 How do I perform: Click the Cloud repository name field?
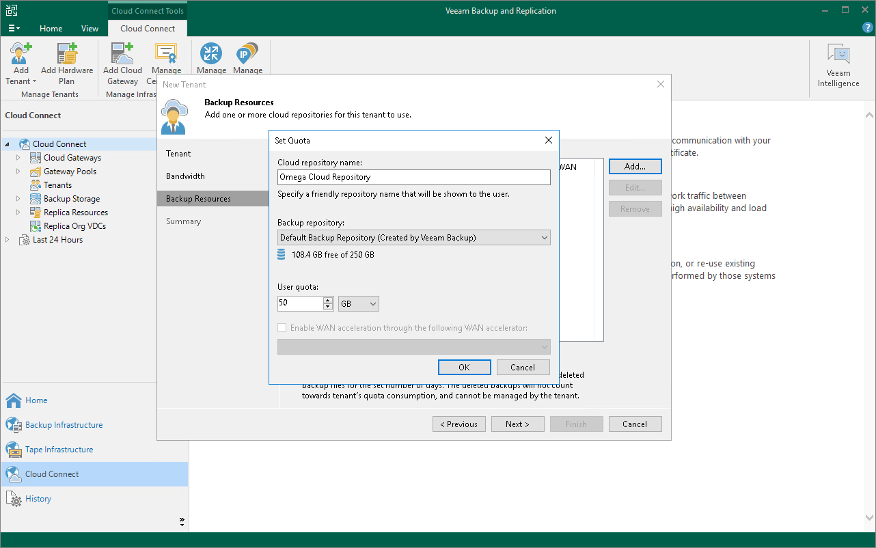coord(413,177)
